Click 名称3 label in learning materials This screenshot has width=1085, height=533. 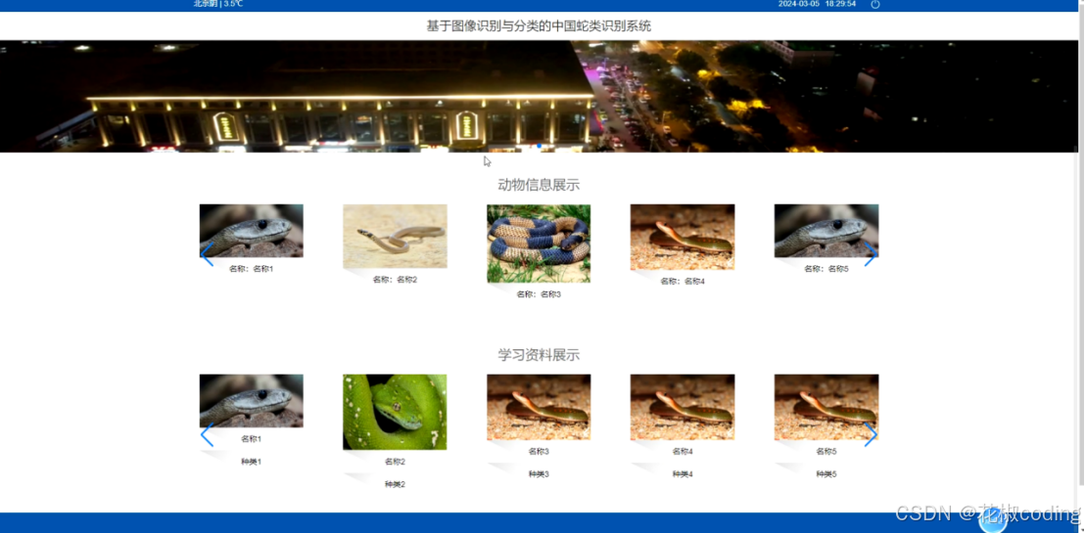(x=539, y=452)
